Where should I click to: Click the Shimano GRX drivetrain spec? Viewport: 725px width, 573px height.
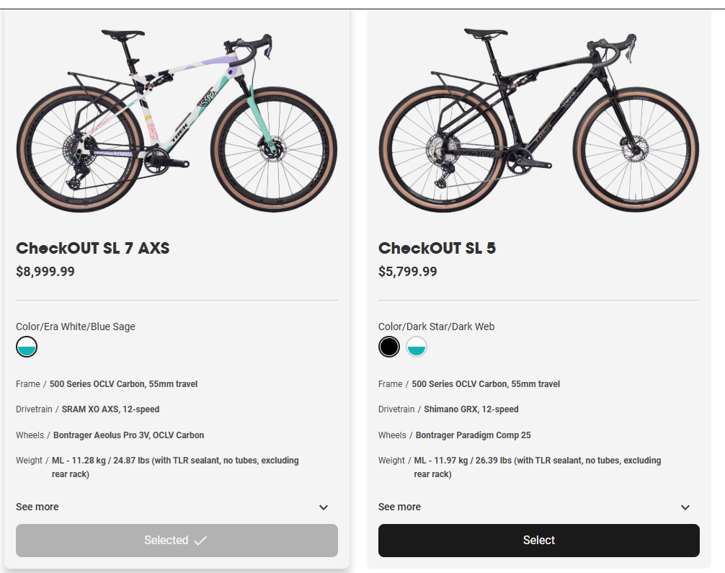471,409
